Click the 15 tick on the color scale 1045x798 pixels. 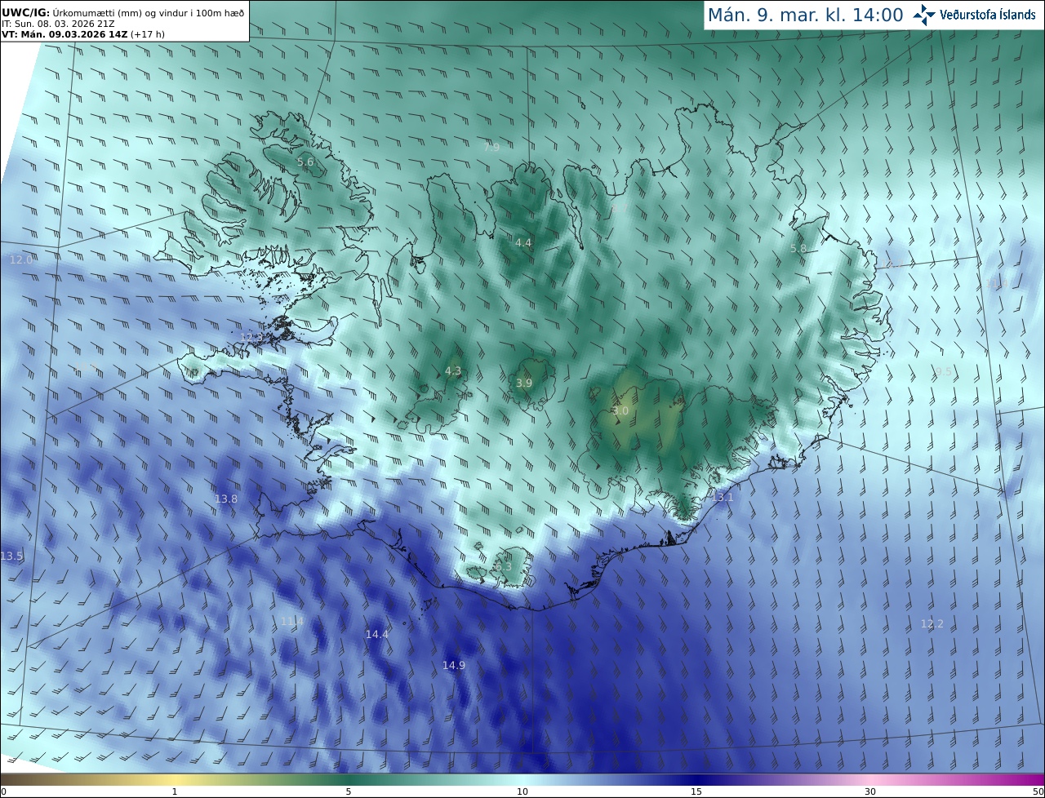point(696,791)
